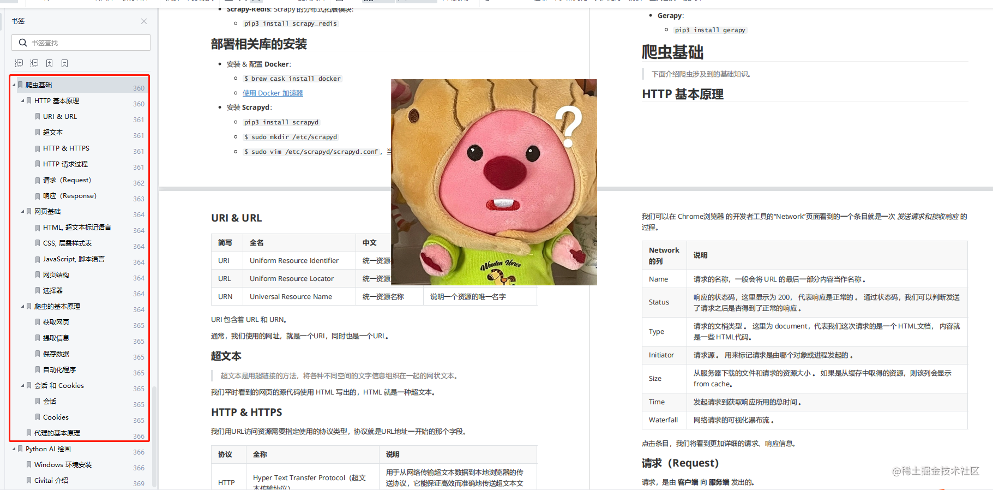Close the 书签 bookmarks panel
993x490 pixels.
click(x=144, y=21)
